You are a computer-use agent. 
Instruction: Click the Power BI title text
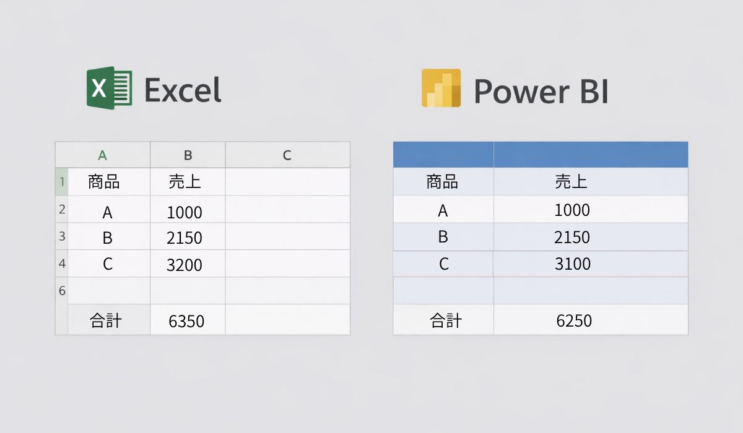pos(542,90)
